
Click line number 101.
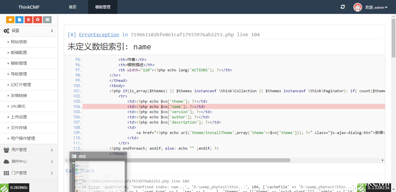pyautogui.click(x=77, y=91)
